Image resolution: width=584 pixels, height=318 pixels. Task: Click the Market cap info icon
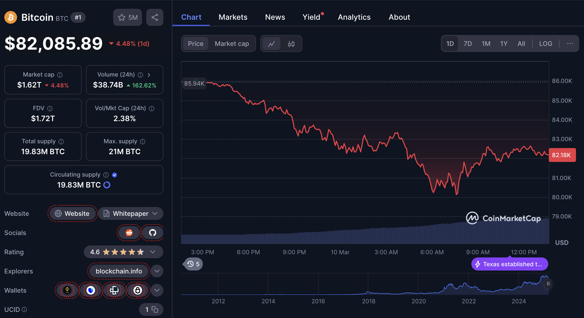pos(60,75)
